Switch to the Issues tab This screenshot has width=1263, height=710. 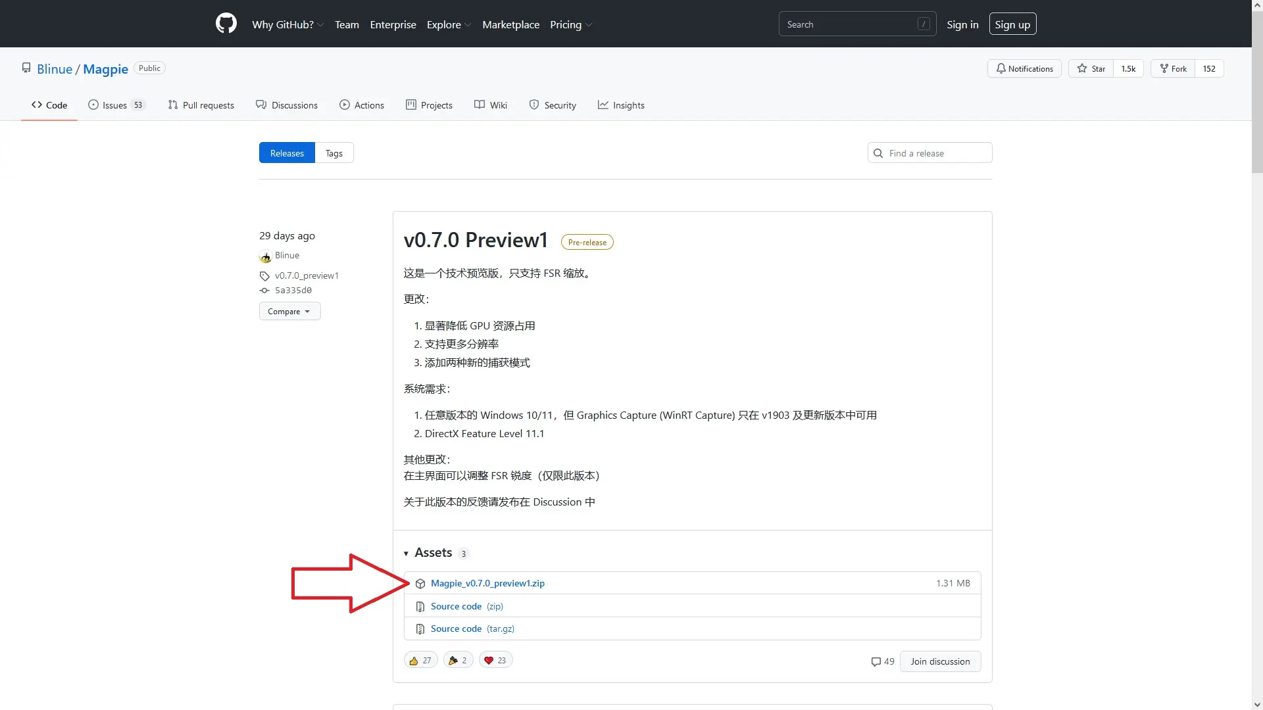pos(117,105)
